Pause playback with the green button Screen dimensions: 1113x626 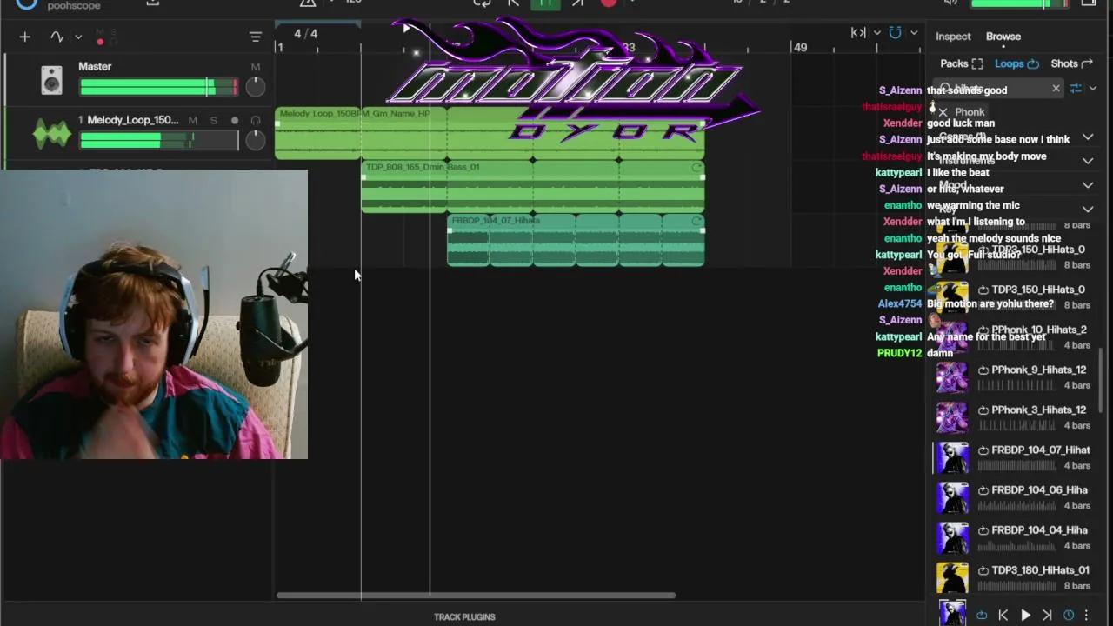(545, 3)
